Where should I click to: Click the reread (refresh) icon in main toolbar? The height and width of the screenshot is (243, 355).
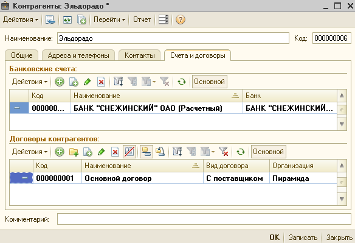[x=67, y=19]
